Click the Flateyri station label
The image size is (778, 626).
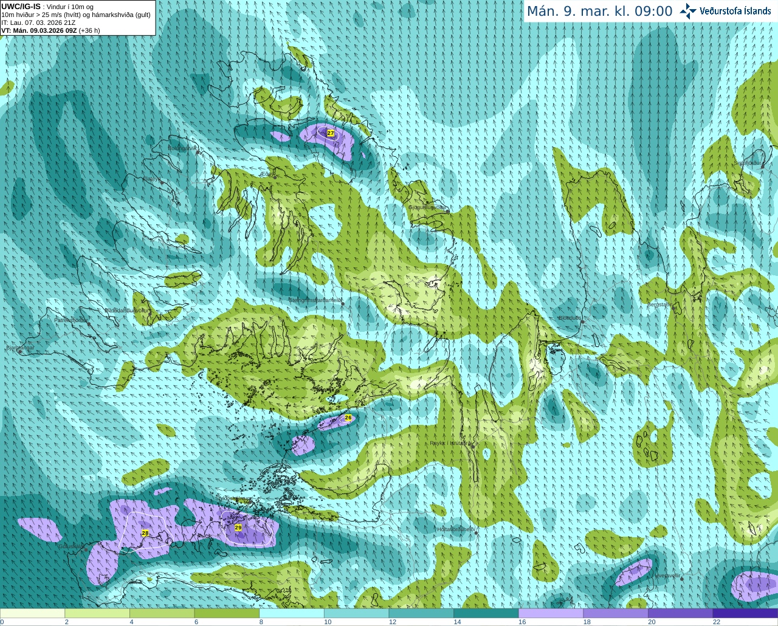tap(151, 179)
